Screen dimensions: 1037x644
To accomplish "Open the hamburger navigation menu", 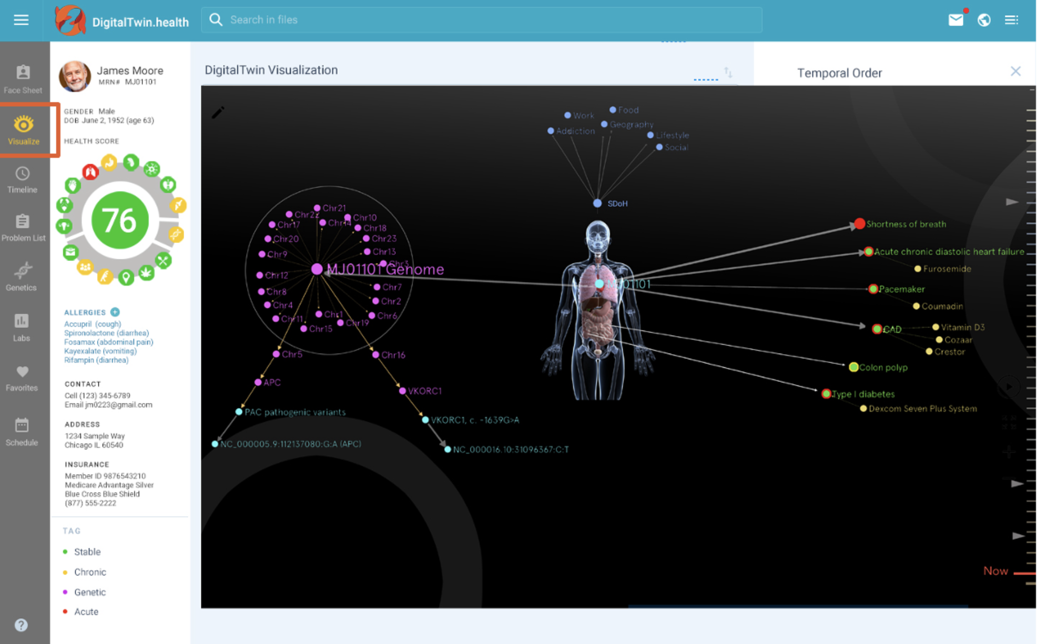I will (x=21, y=20).
